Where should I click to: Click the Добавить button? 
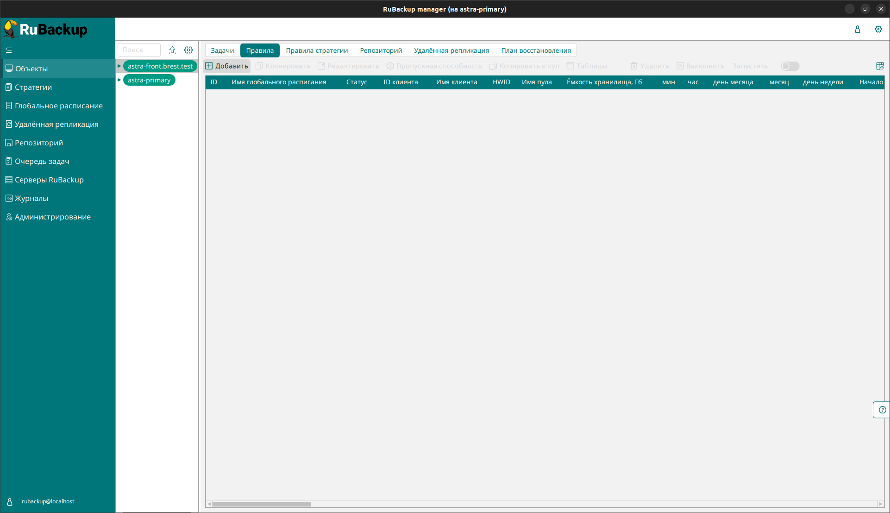point(227,66)
